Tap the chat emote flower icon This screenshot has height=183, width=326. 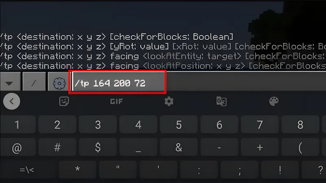(x=59, y=83)
